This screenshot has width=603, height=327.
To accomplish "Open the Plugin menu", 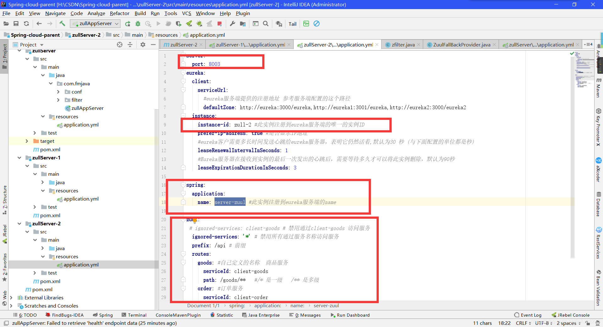I will tap(243, 13).
